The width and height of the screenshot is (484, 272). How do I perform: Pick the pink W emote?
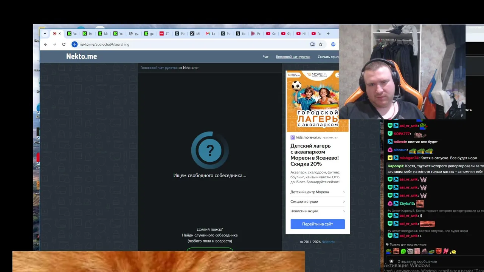(x=446, y=251)
